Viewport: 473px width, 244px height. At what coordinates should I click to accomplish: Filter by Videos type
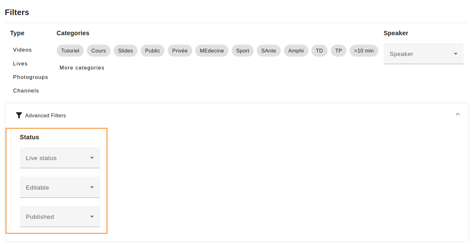coord(22,50)
